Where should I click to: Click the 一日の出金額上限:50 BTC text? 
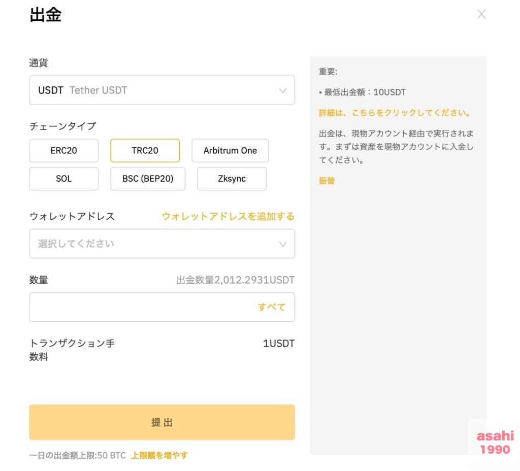[x=78, y=455]
